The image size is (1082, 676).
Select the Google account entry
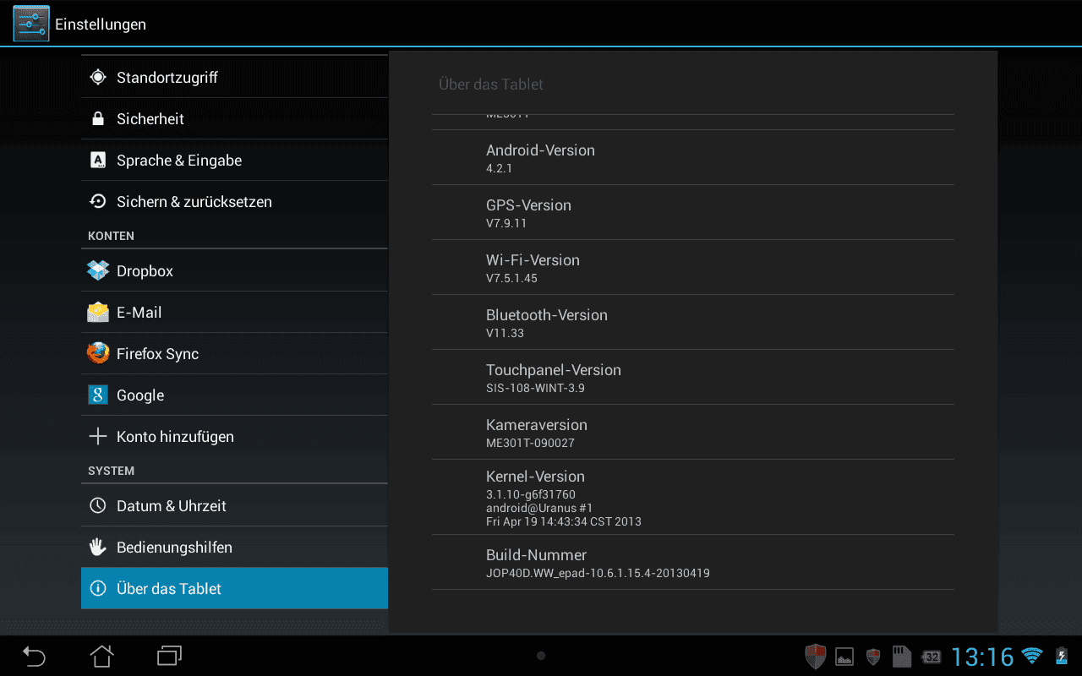(234, 395)
